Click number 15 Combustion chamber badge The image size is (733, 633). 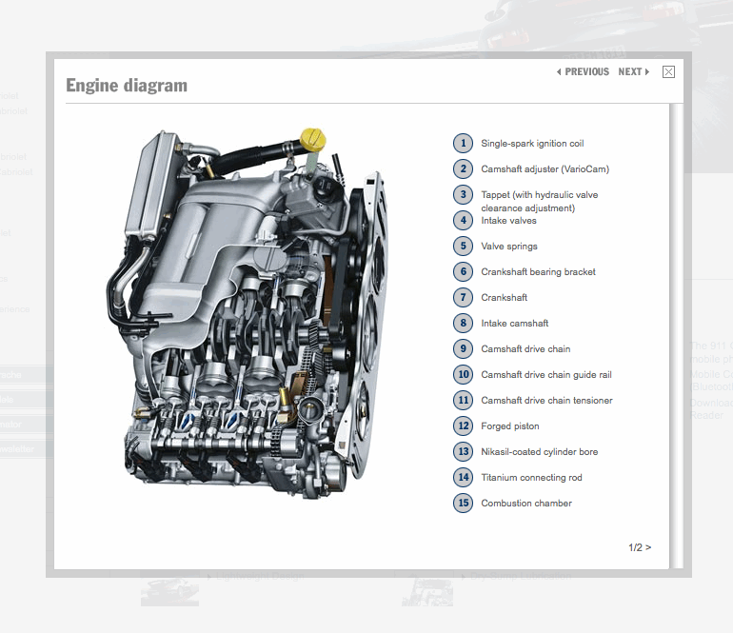463,503
